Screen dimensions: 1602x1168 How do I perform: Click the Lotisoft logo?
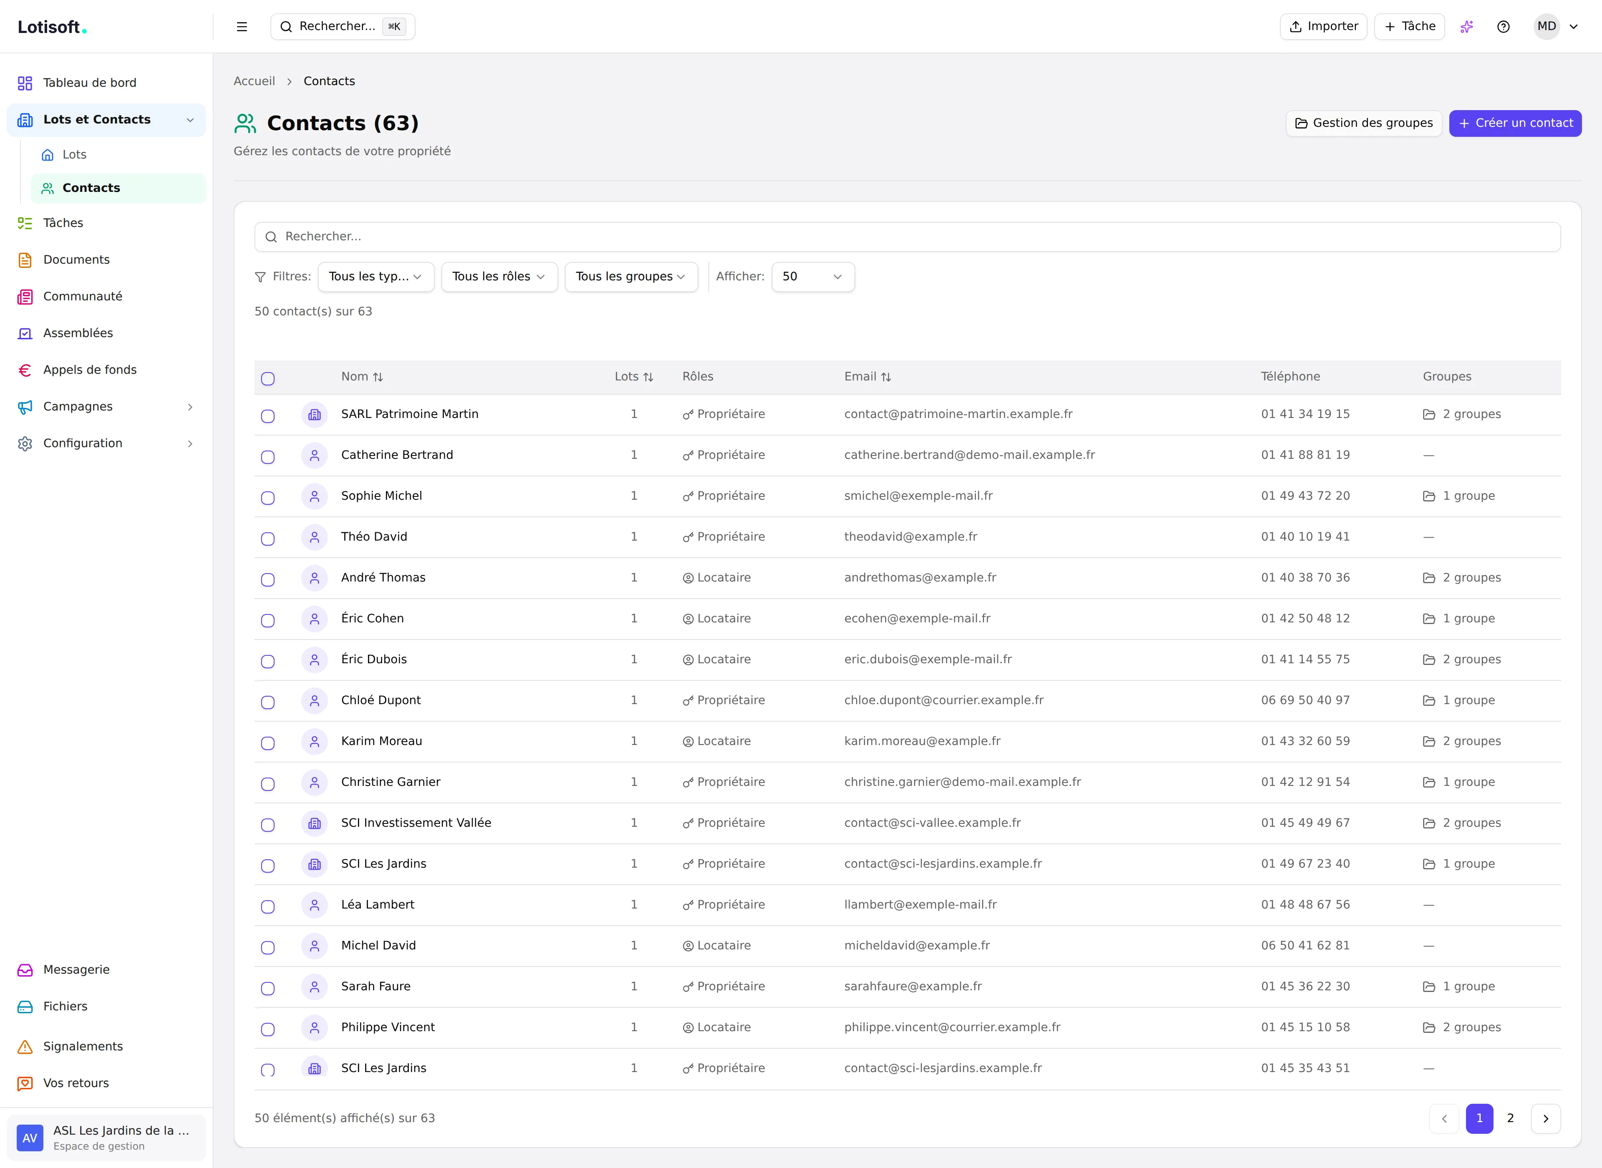coord(52,27)
